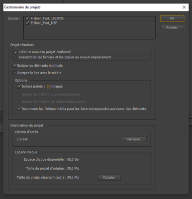192x199 pixels.
Task: Click the 30 images handle value
Action: [49, 87]
